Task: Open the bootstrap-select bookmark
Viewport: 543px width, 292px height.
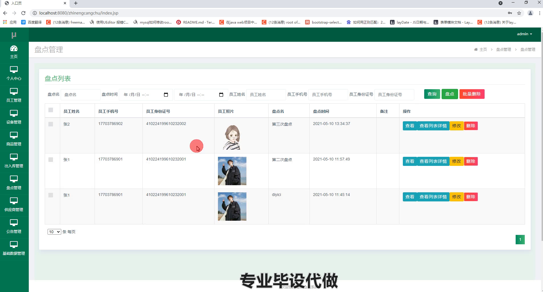Action: (x=323, y=22)
